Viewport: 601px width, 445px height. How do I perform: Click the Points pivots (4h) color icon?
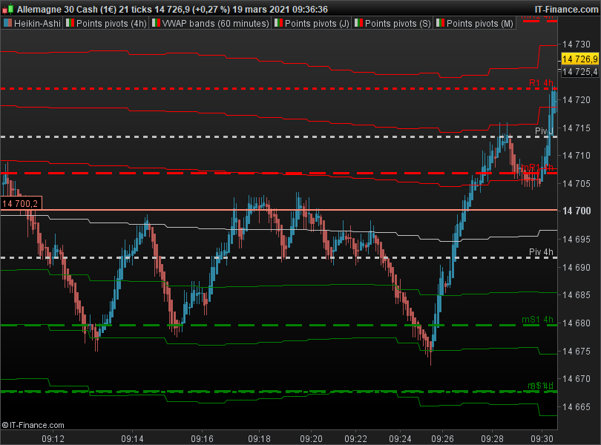pyautogui.click(x=70, y=23)
